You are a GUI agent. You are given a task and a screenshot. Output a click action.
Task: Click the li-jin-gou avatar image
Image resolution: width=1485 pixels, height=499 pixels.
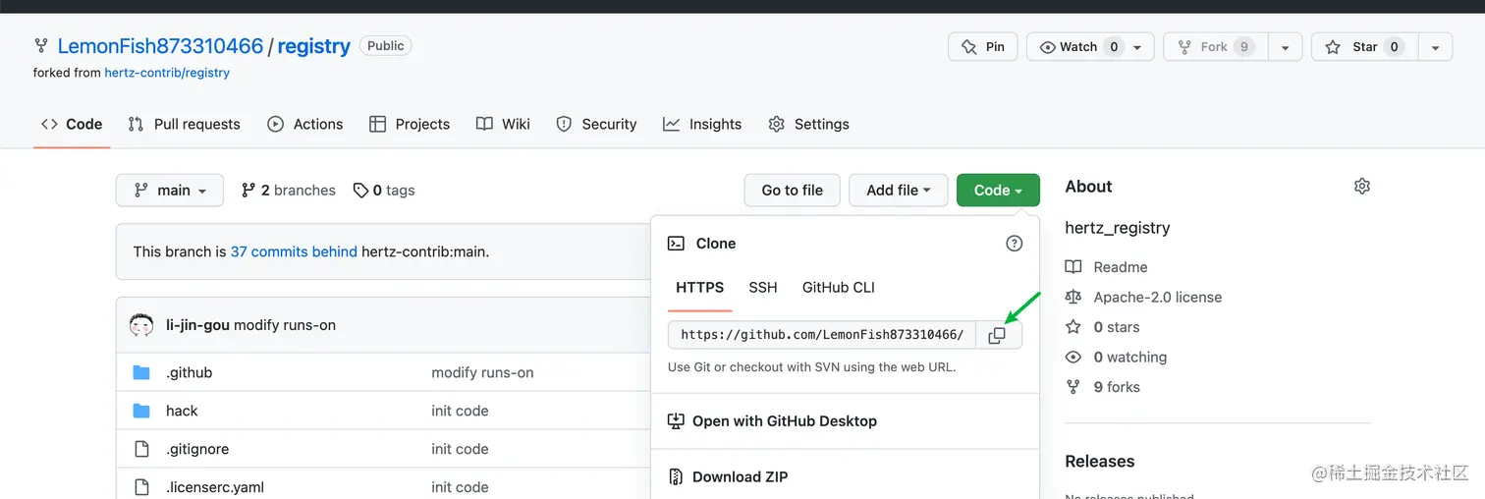pyautogui.click(x=141, y=325)
